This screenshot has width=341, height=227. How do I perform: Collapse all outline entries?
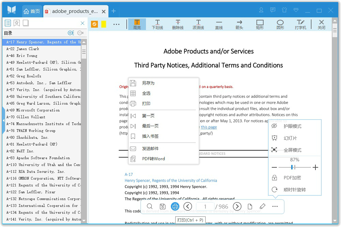pyautogui.click(x=80, y=33)
